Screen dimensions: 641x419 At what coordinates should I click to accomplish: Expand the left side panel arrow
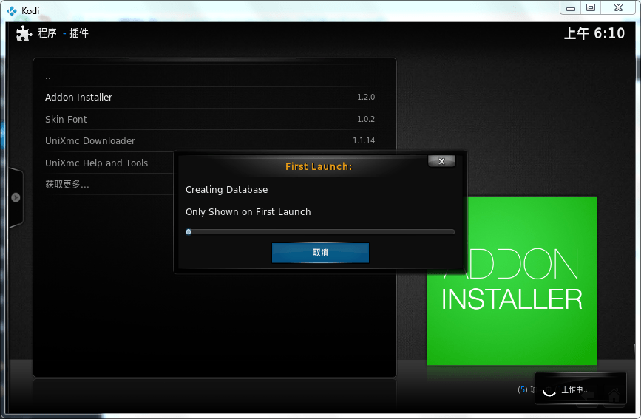click(x=16, y=197)
